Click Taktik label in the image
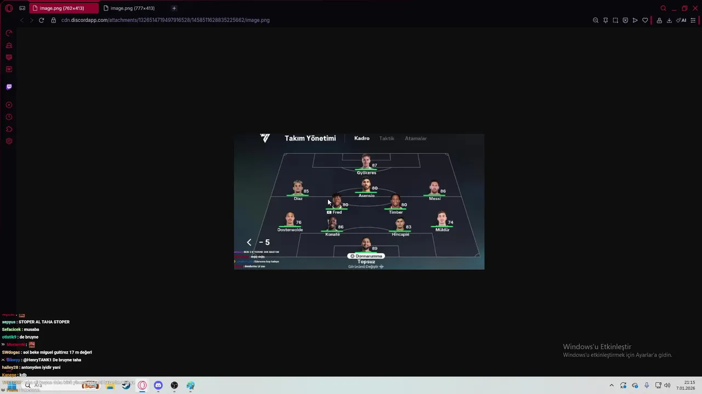This screenshot has width=702, height=394. pos(387,138)
